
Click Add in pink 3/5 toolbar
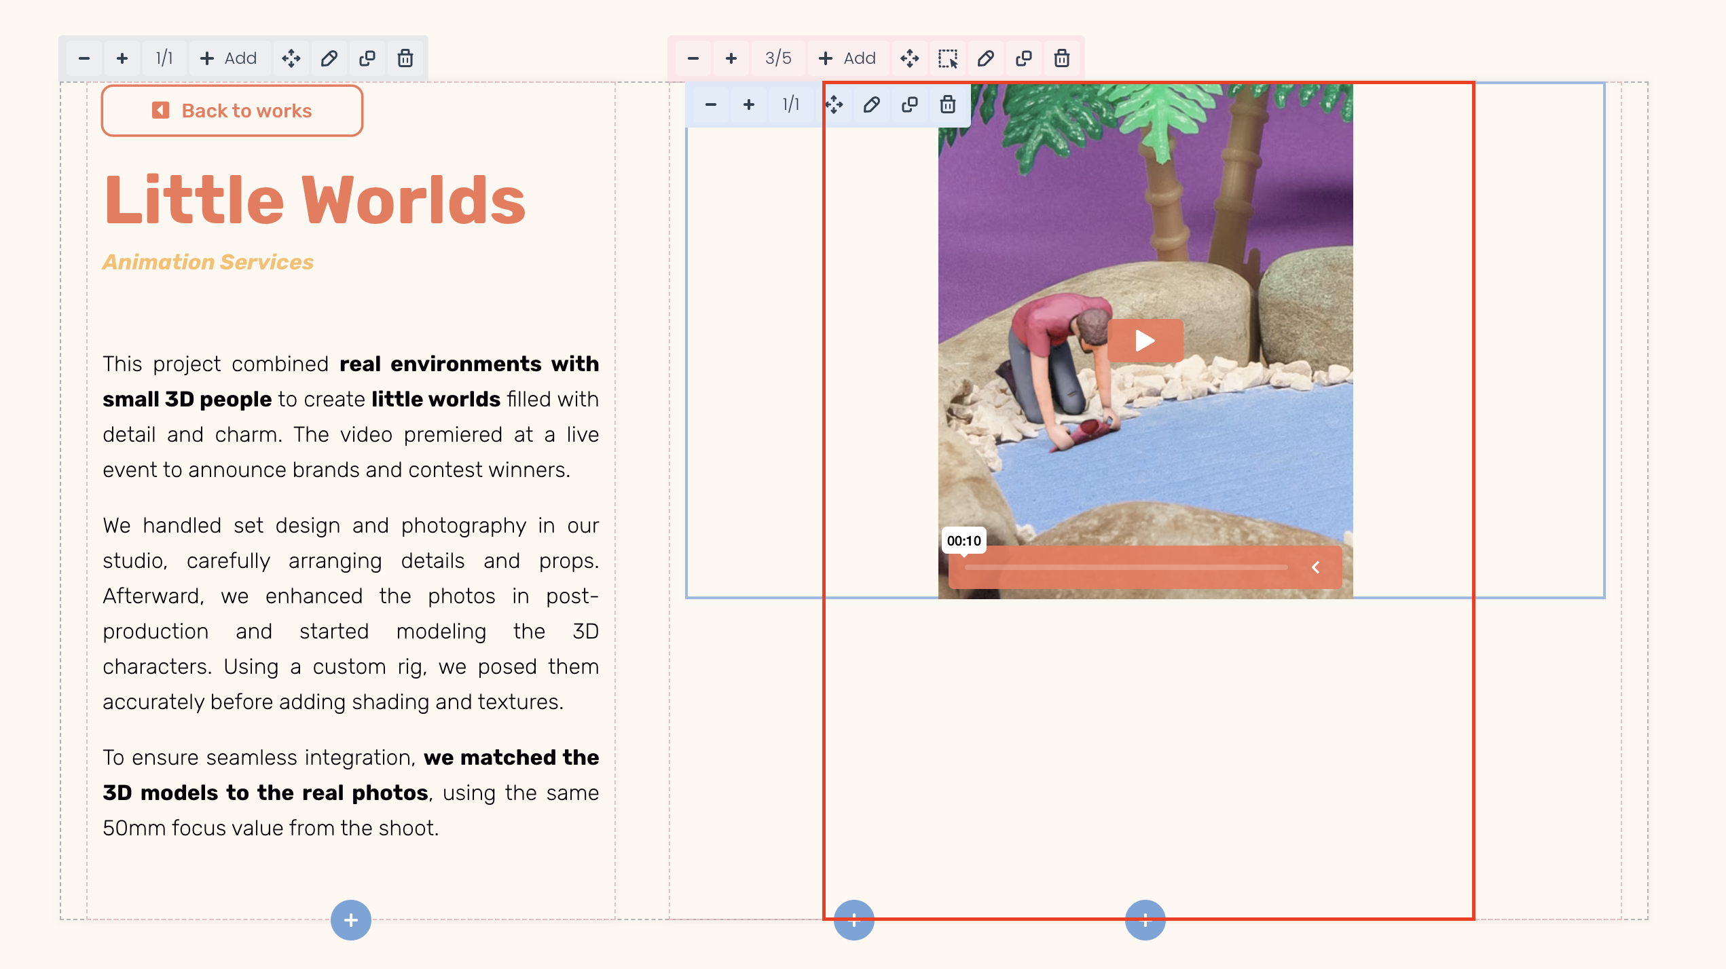847,58
